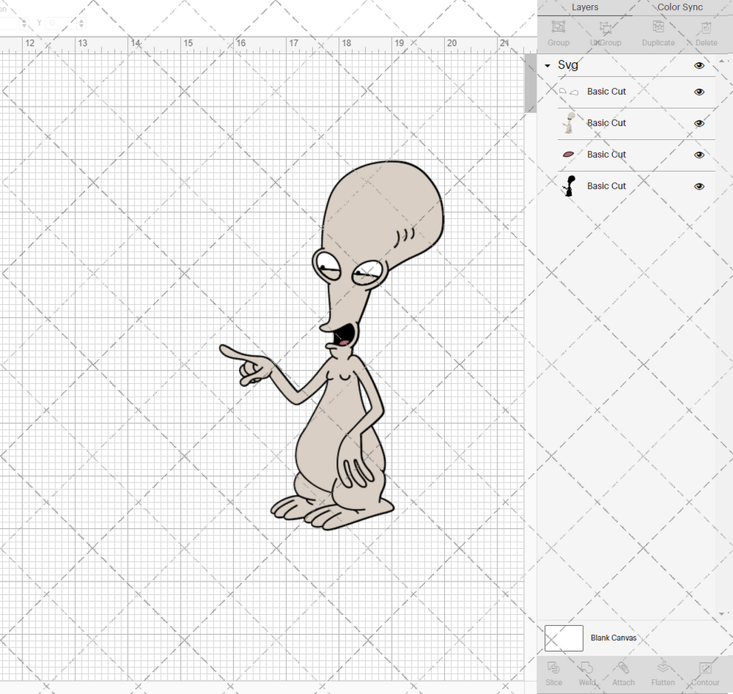Click the UnGroup button

[606, 33]
